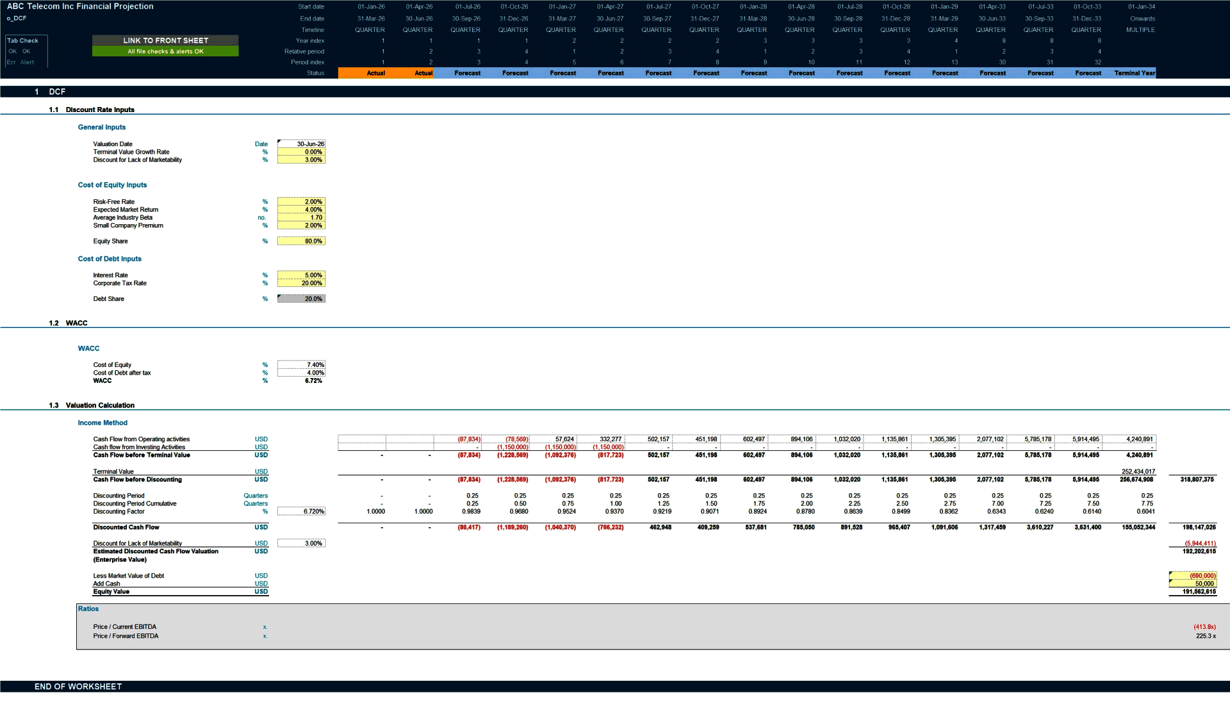Select the Valuation Date input cell
1230x702 pixels.
tap(301, 143)
